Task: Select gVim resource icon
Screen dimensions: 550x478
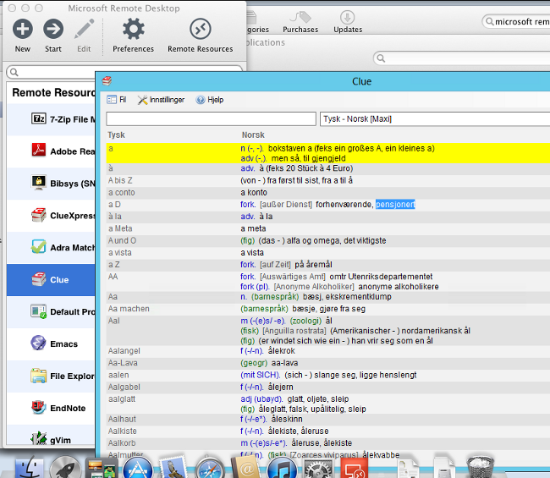Action: tap(39, 438)
